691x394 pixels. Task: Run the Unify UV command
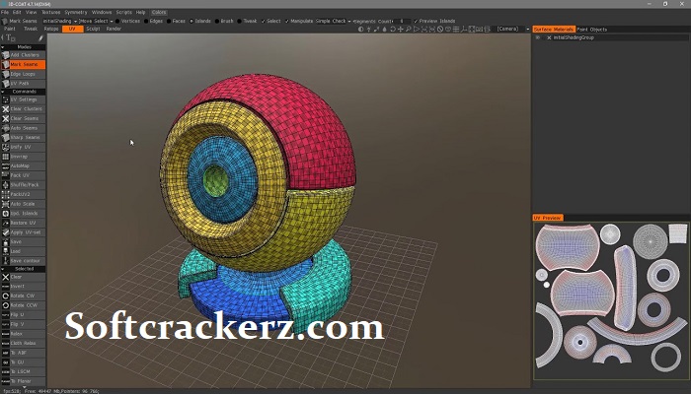[23, 147]
